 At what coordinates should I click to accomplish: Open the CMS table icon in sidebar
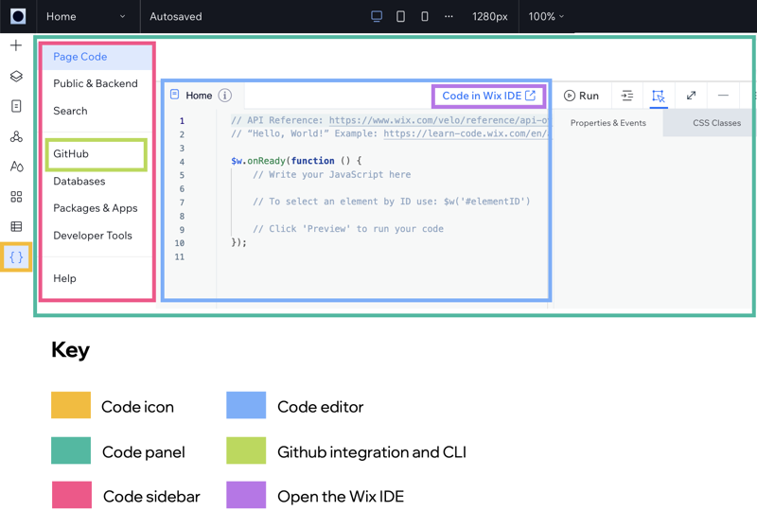point(16,226)
